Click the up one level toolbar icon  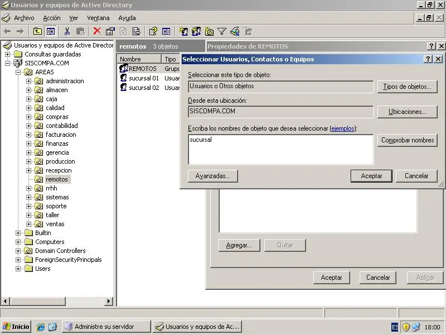(37, 31)
